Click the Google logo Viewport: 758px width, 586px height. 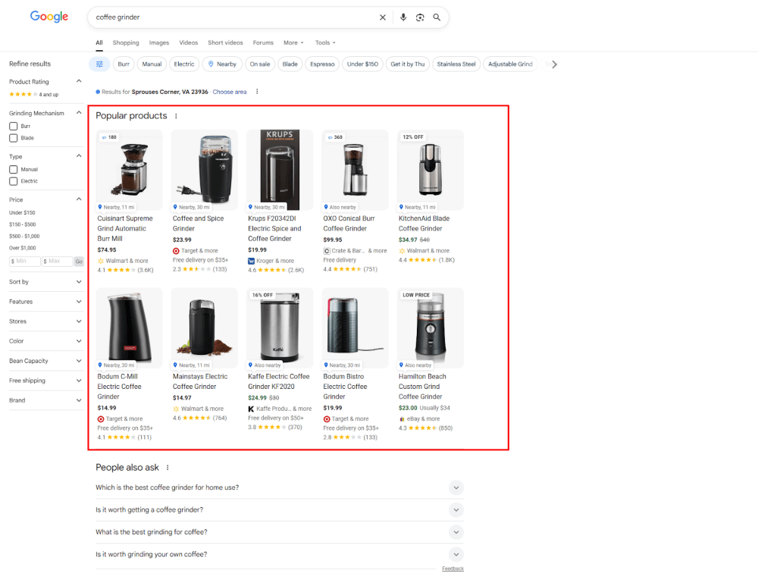tap(49, 17)
